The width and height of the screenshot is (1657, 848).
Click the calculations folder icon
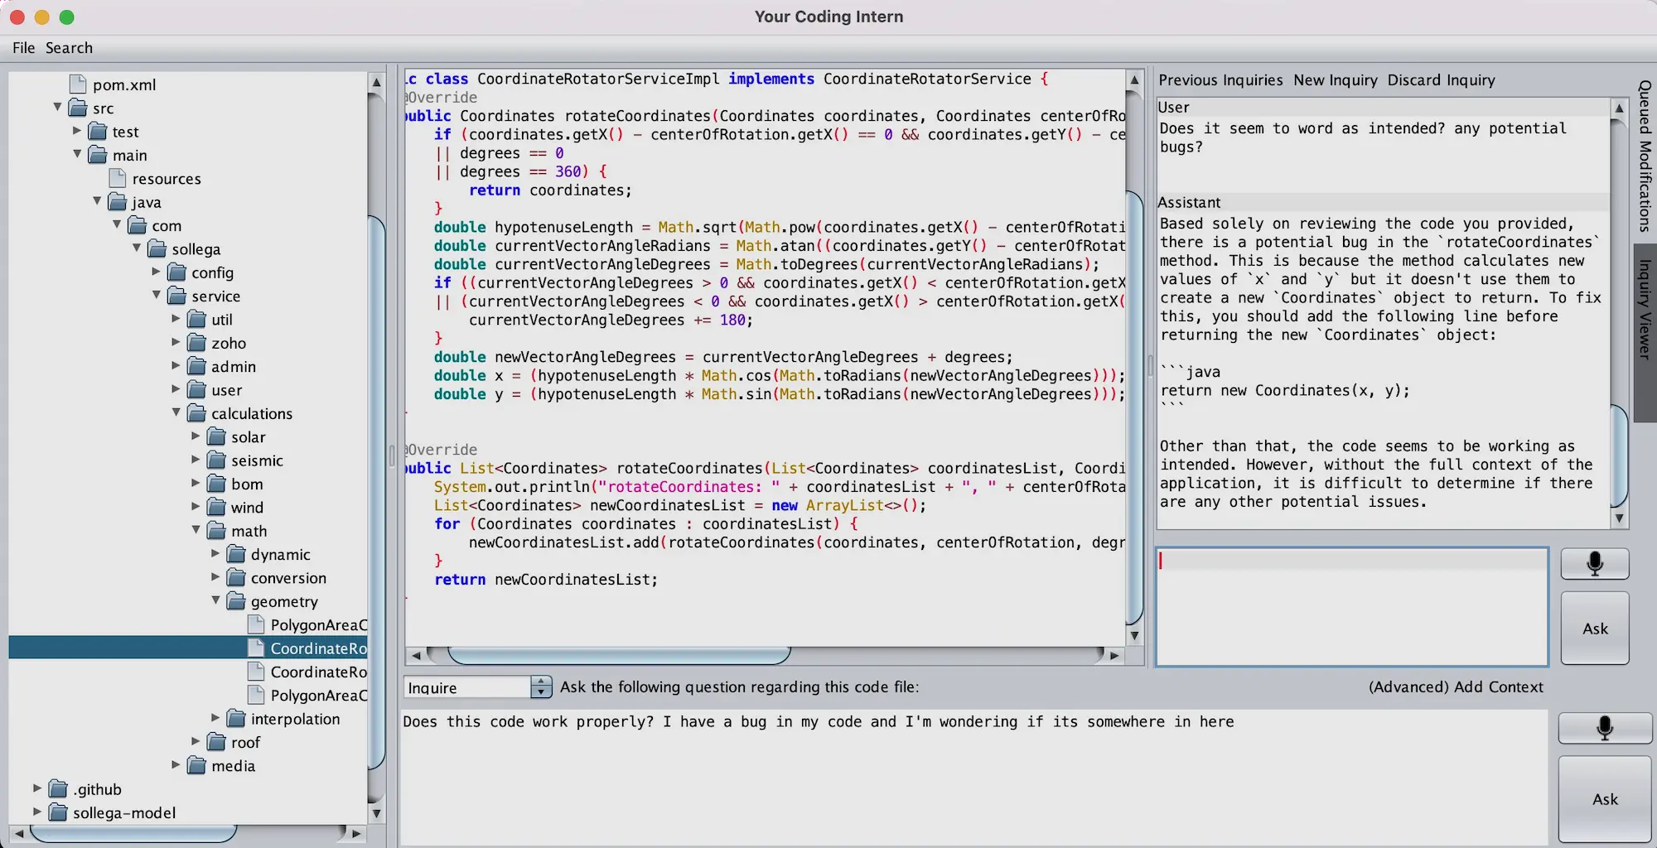tap(196, 413)
